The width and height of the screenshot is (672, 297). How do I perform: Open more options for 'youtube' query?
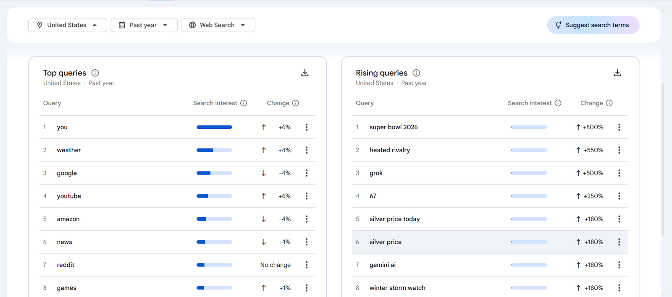click(307, 196)
